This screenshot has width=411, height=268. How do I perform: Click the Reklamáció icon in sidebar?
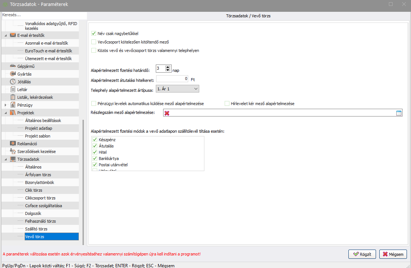pyautogui.click(x=13, y=144)
